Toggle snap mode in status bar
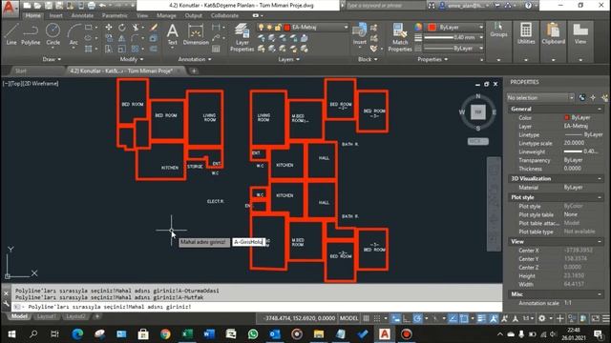This screenshot has width=611, height=343. pos(377,318)
